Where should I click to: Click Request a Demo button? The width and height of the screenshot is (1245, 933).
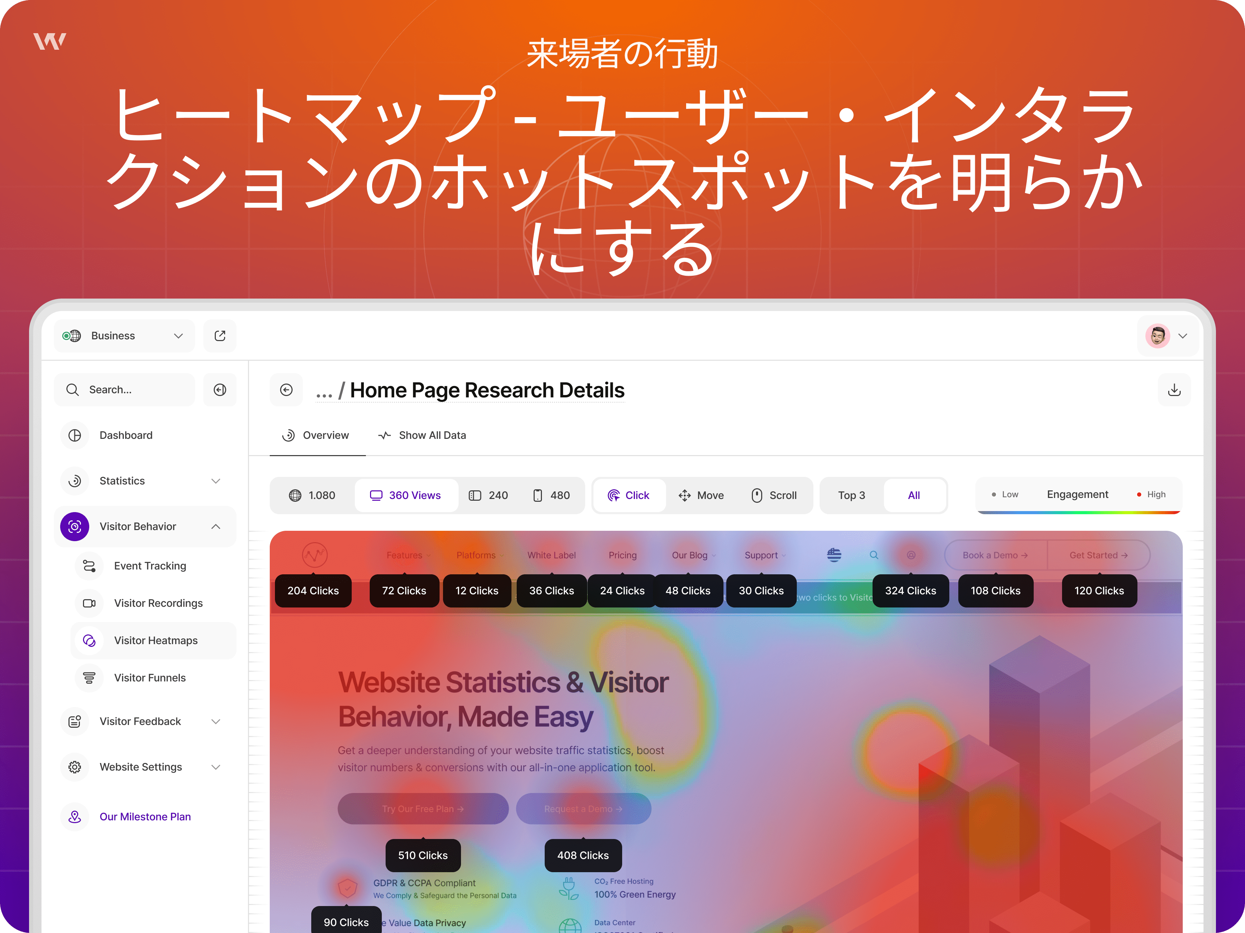pyautogui.click(x=584, y=809)
